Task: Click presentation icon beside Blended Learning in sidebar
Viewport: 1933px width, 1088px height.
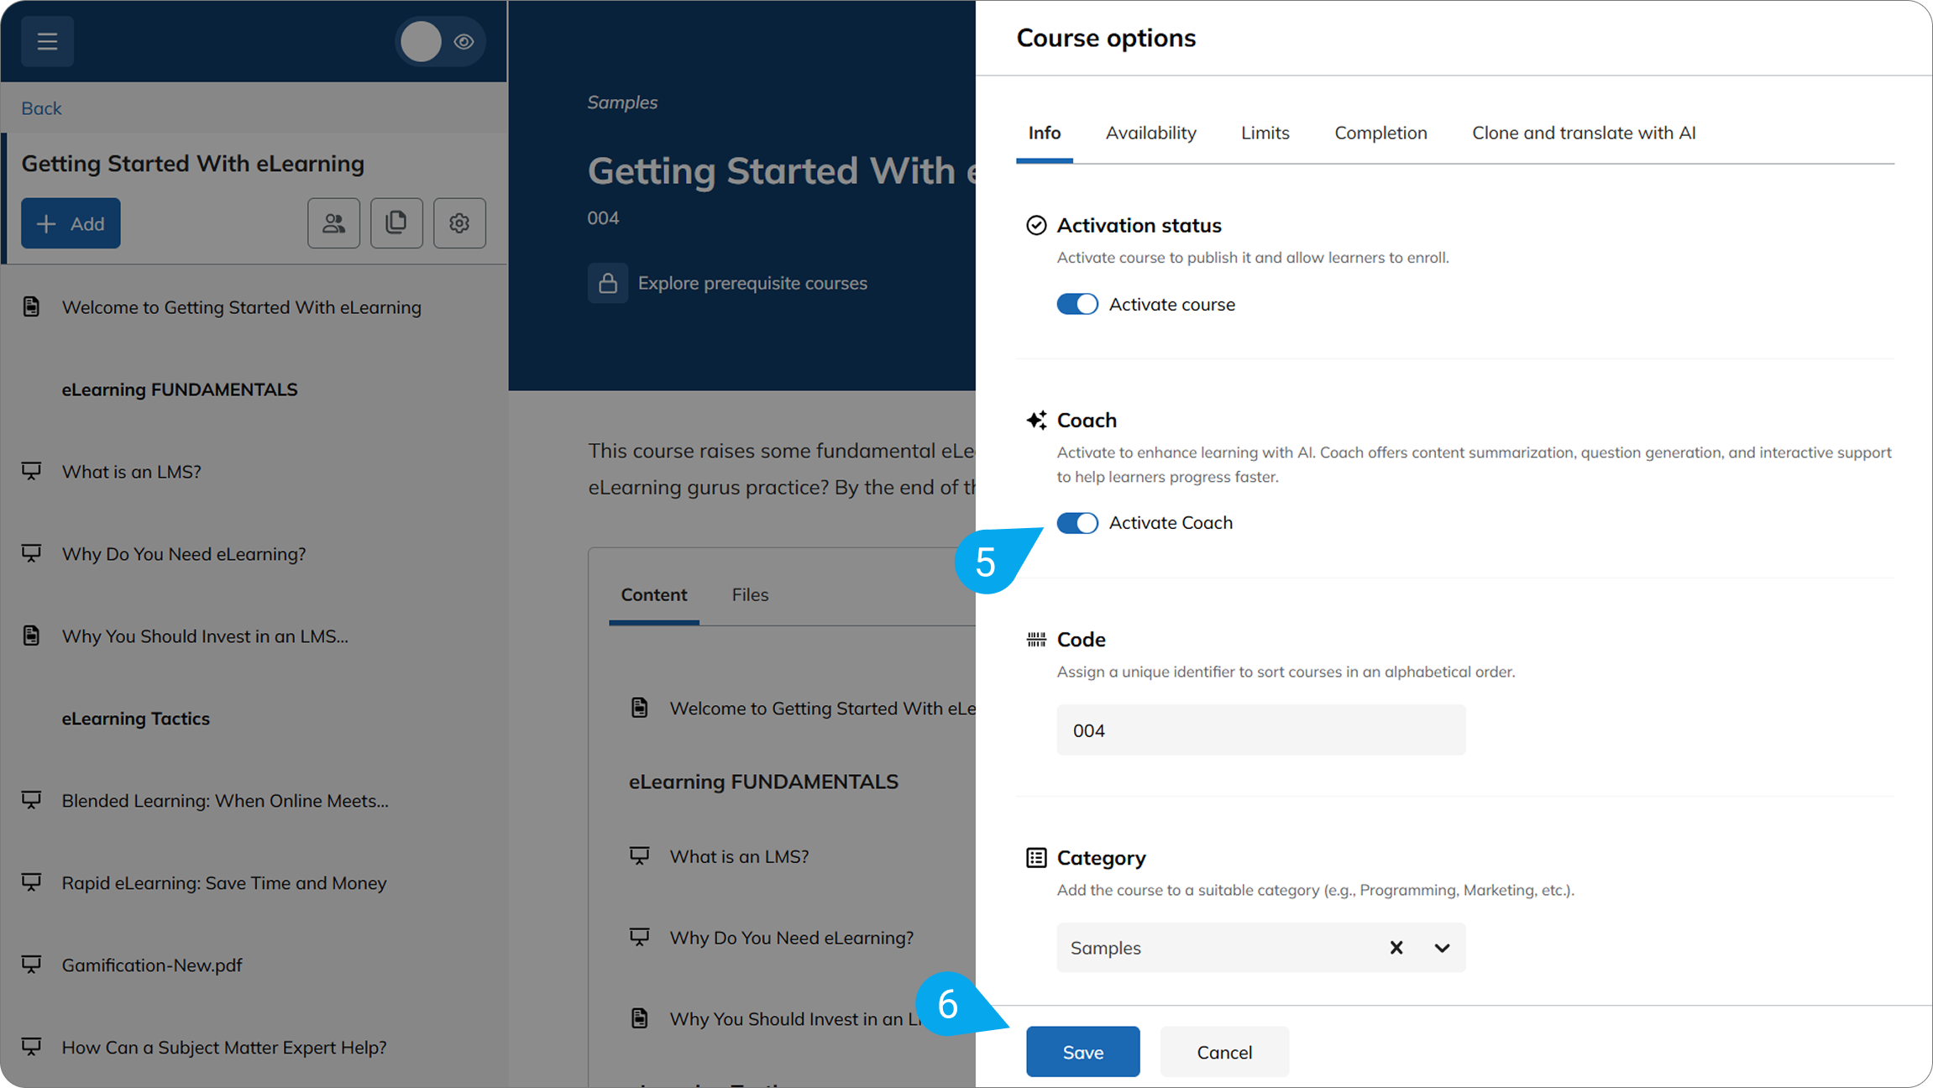Action: (31, 801)
